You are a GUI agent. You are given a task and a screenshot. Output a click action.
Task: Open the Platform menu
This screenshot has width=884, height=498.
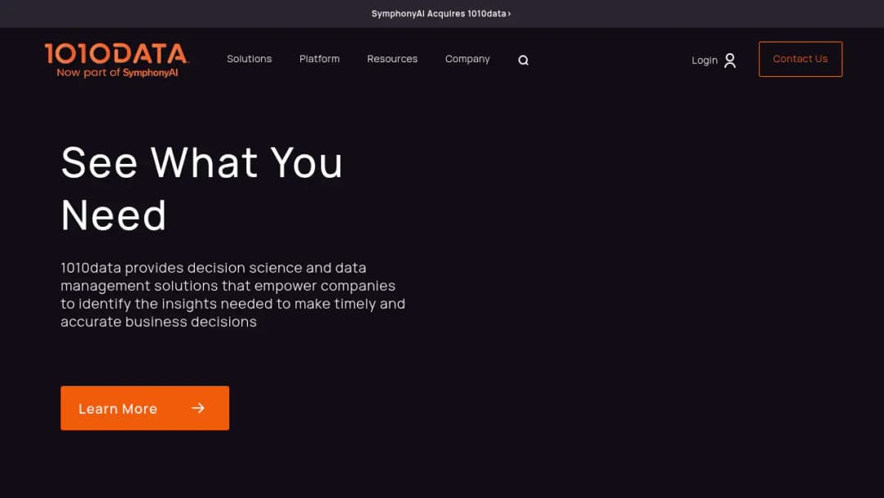(320, 59)
